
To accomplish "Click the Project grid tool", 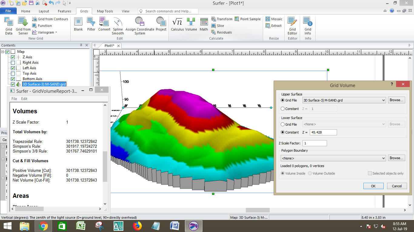I will [x=161, y=24].
